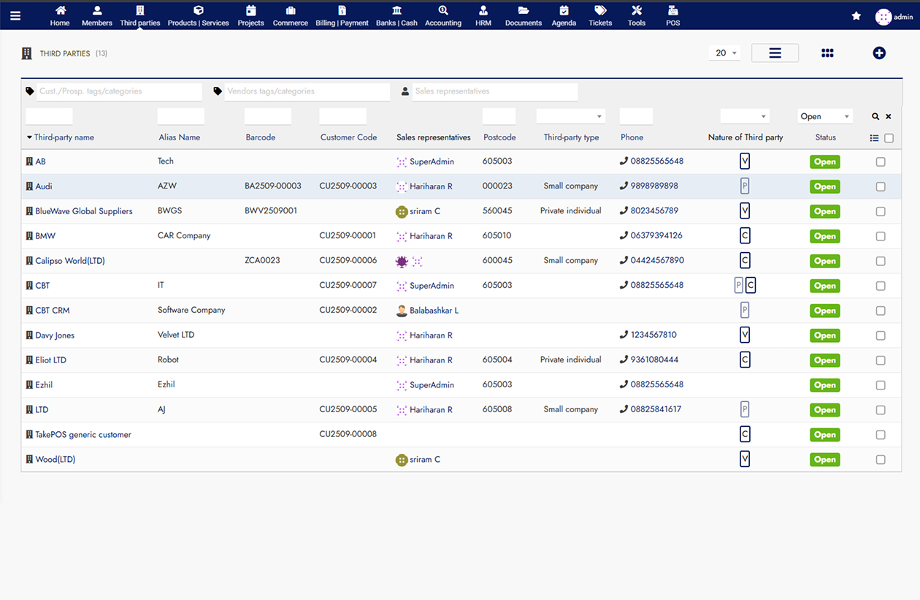Open the hamburger side menu icon

[x=15, y=15]
